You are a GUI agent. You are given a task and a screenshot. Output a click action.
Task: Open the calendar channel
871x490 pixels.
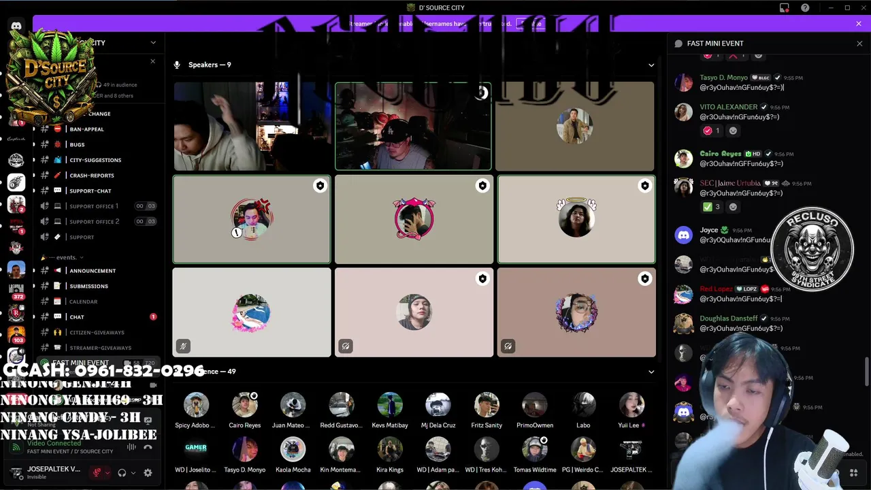(x=98, y=301)
